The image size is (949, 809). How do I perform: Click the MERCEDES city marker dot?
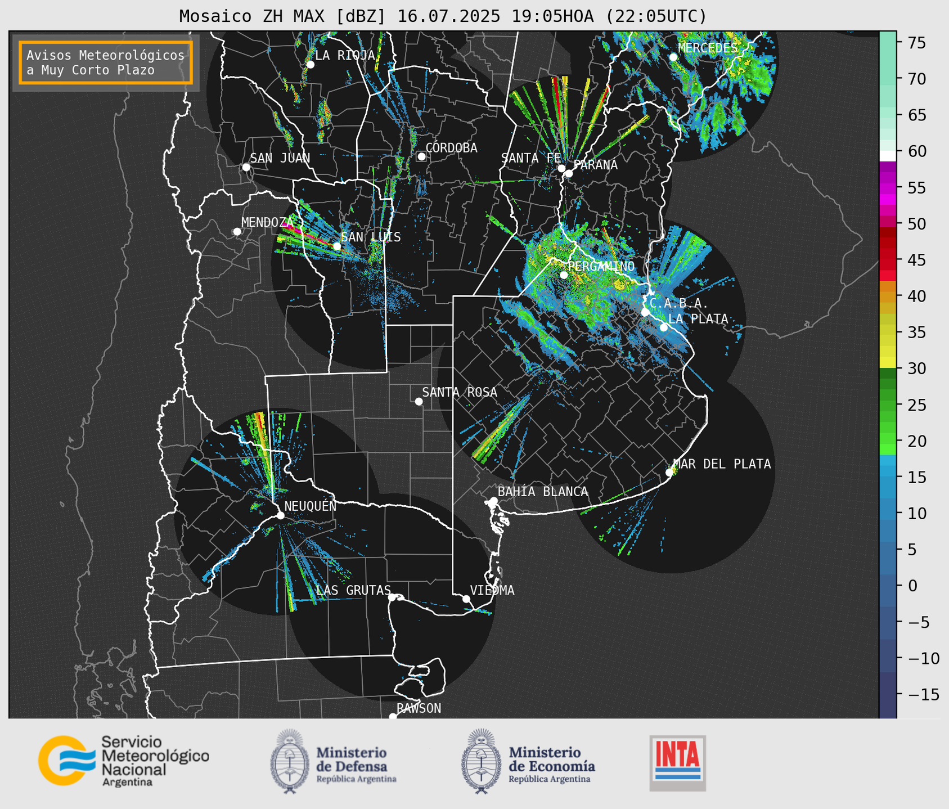[673, 57]
